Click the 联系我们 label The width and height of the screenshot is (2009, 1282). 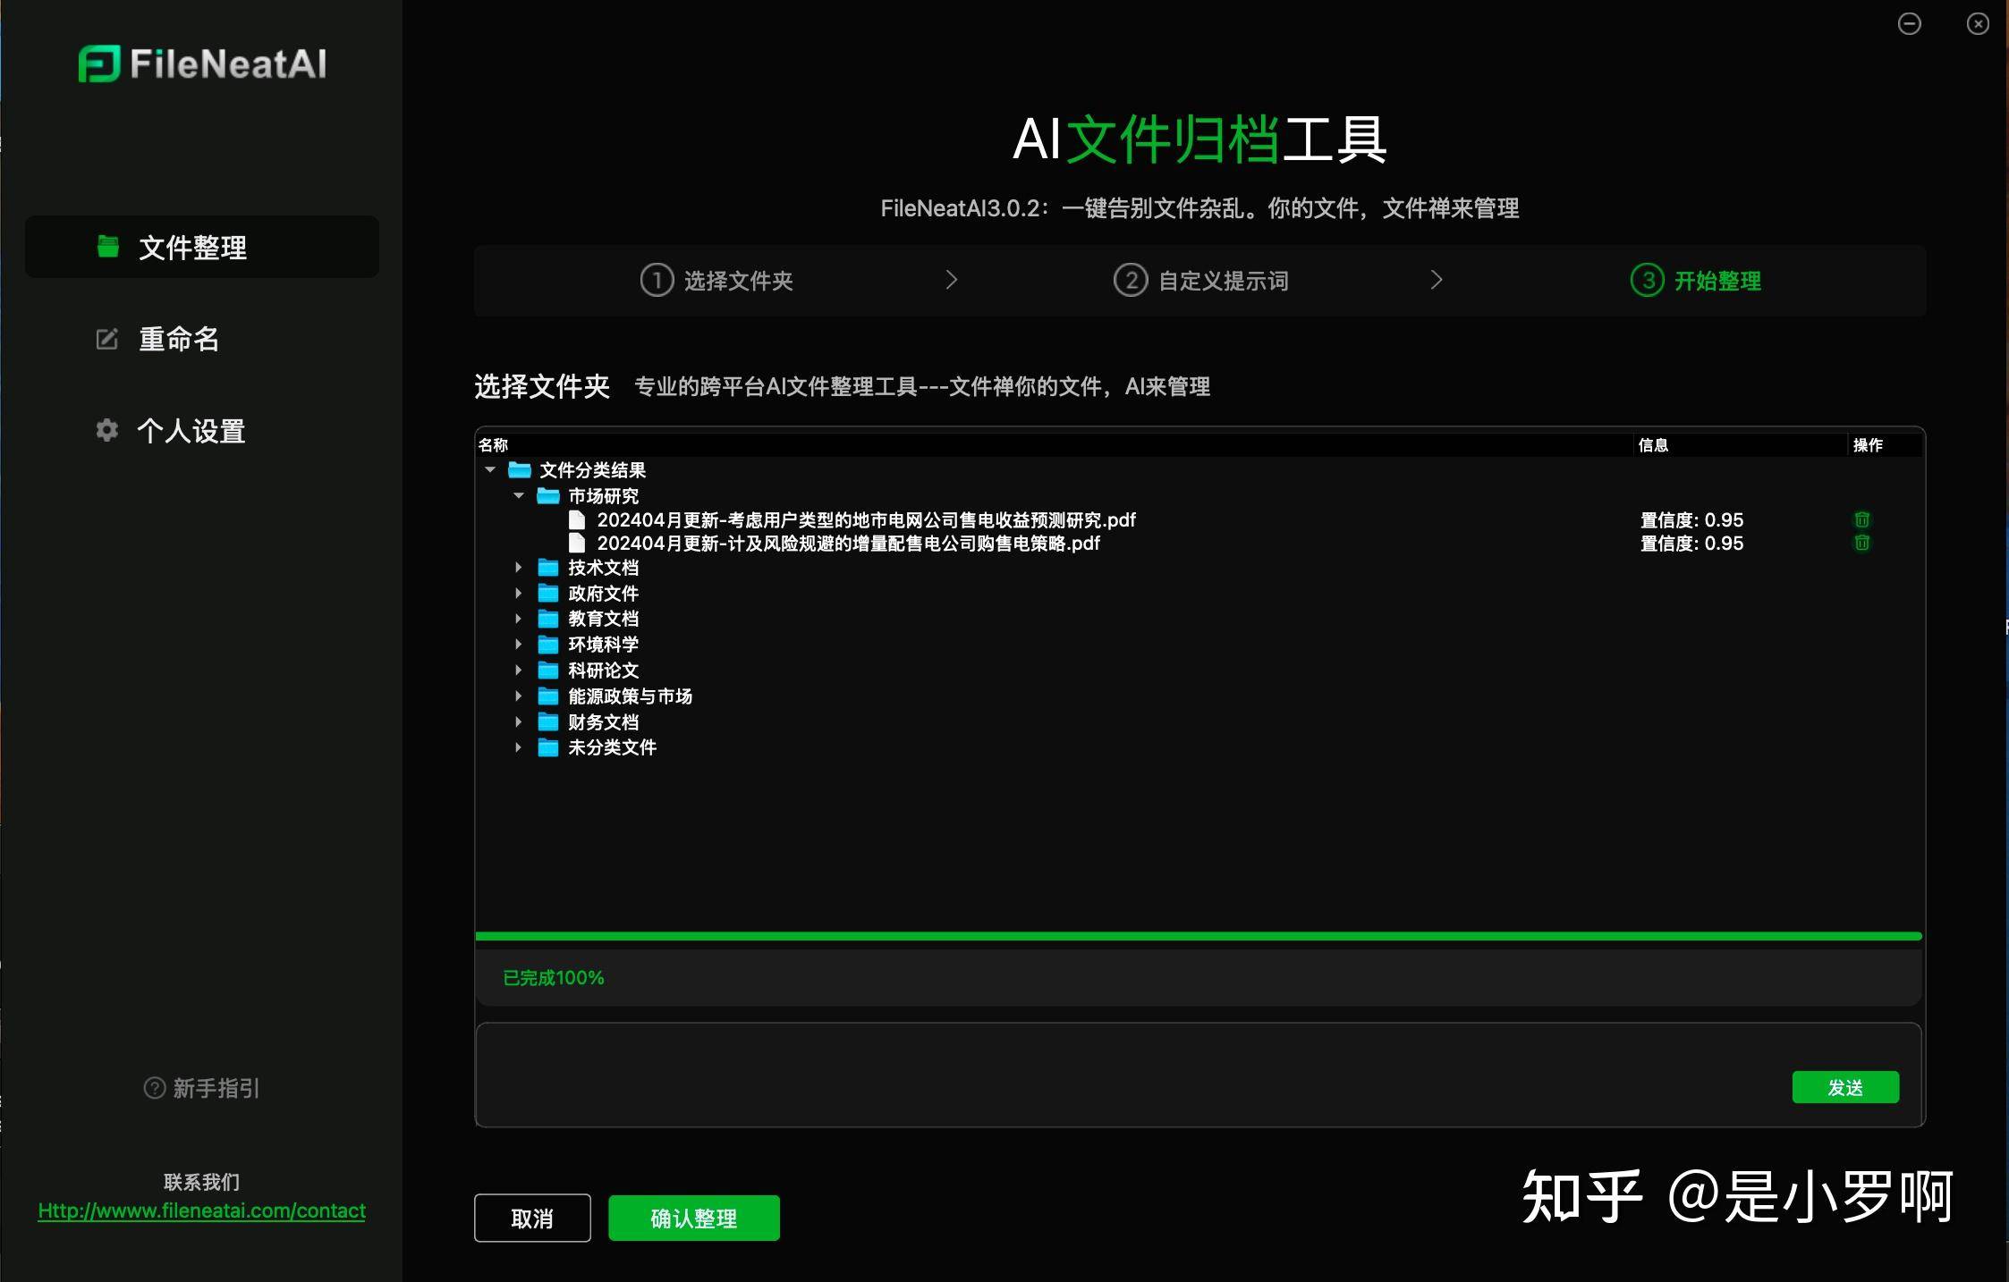click(201, 1182)
